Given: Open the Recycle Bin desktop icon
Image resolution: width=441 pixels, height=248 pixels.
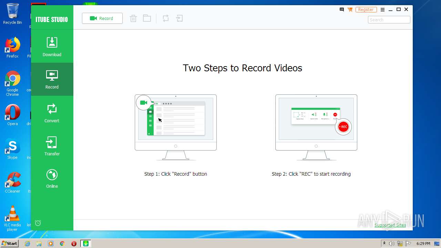Looking at the screenshot, I should coord(12,14).
